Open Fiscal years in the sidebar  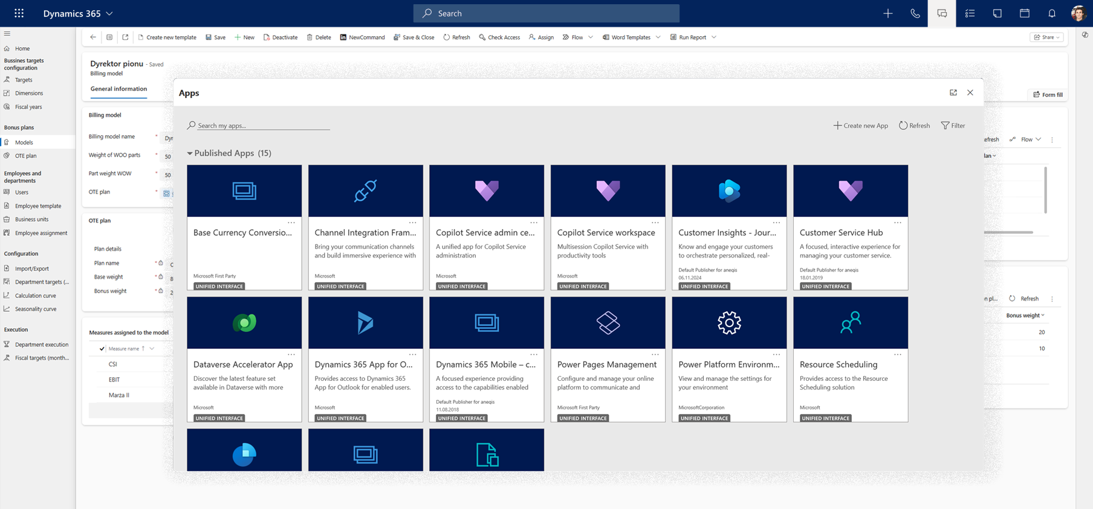point(28,107)
